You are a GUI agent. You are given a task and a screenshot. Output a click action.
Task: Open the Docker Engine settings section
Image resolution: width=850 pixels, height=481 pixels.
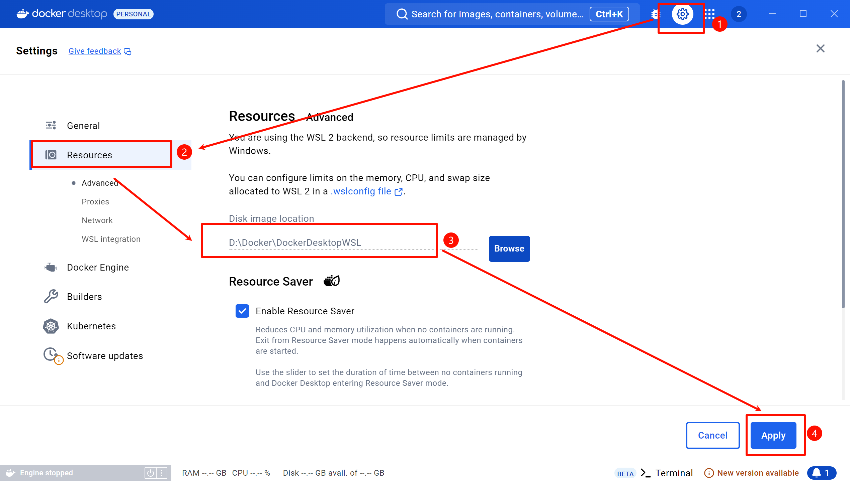(98, 267)
